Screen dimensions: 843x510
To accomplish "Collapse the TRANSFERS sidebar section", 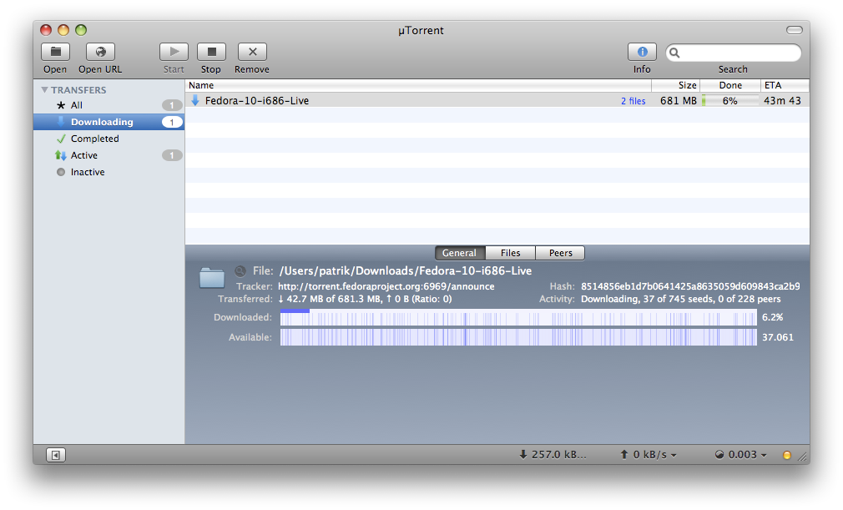I will point(44,90).
